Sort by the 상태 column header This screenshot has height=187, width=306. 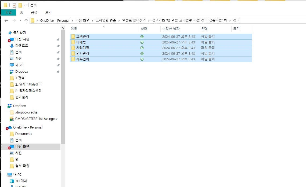[144, 29]
